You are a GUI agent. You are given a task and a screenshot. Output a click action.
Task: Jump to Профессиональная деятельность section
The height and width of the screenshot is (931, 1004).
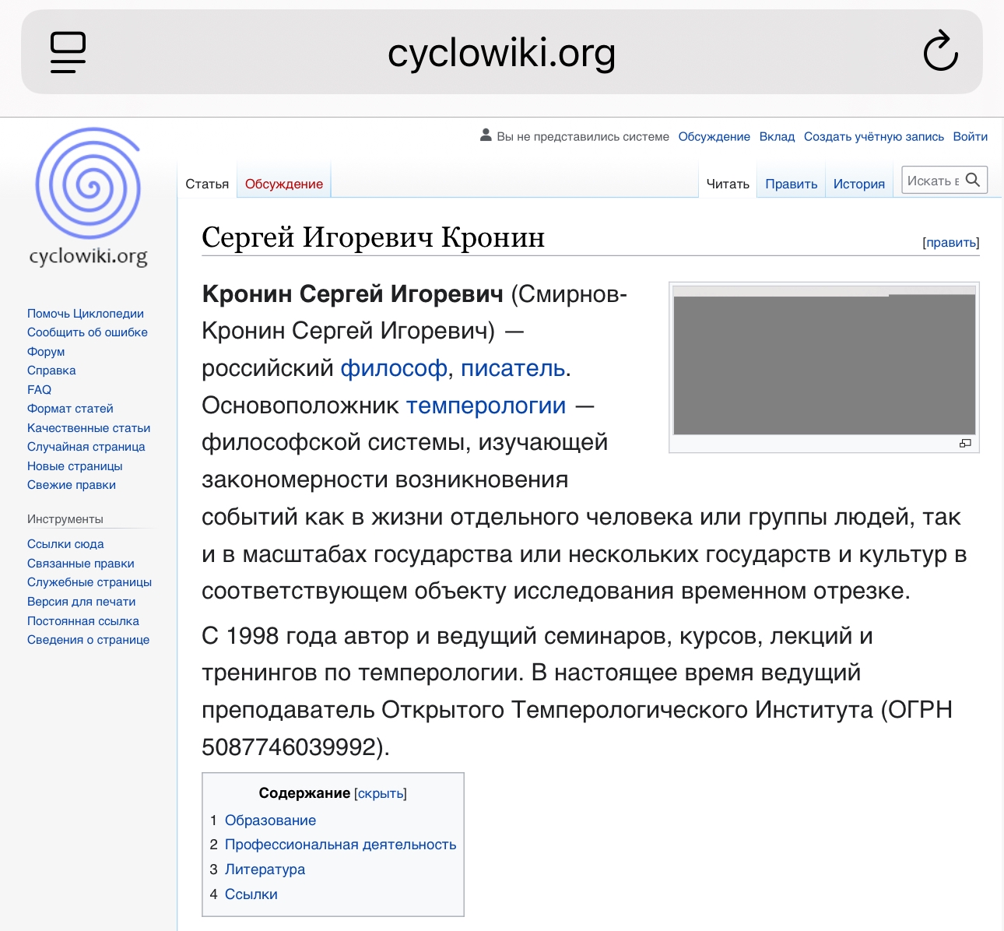point(340,845)
